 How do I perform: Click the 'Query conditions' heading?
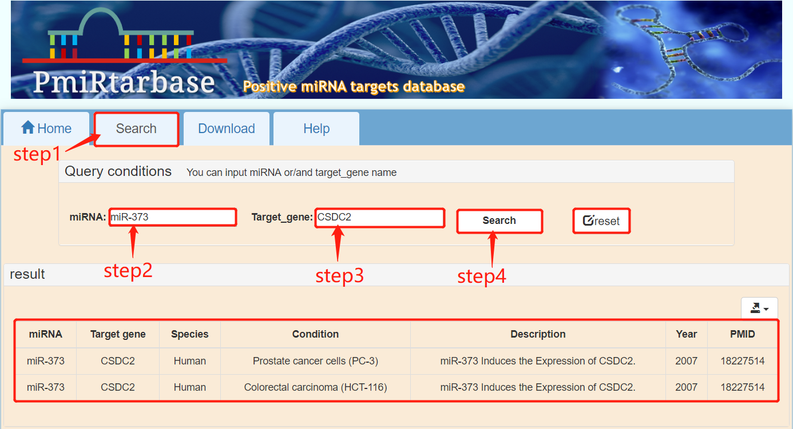[118, 171]
